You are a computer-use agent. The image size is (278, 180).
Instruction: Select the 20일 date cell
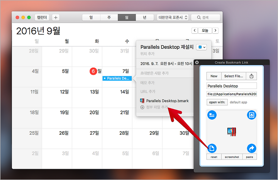click(x=87, y=118)
